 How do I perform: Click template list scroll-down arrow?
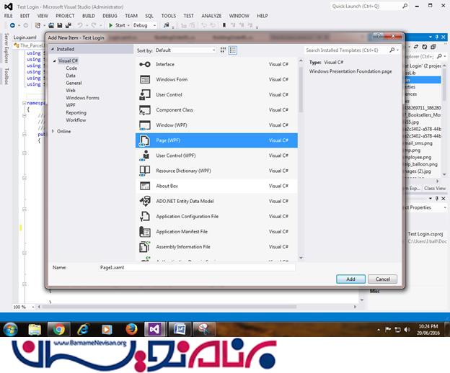pyautogui.click(x=301, y=258)
